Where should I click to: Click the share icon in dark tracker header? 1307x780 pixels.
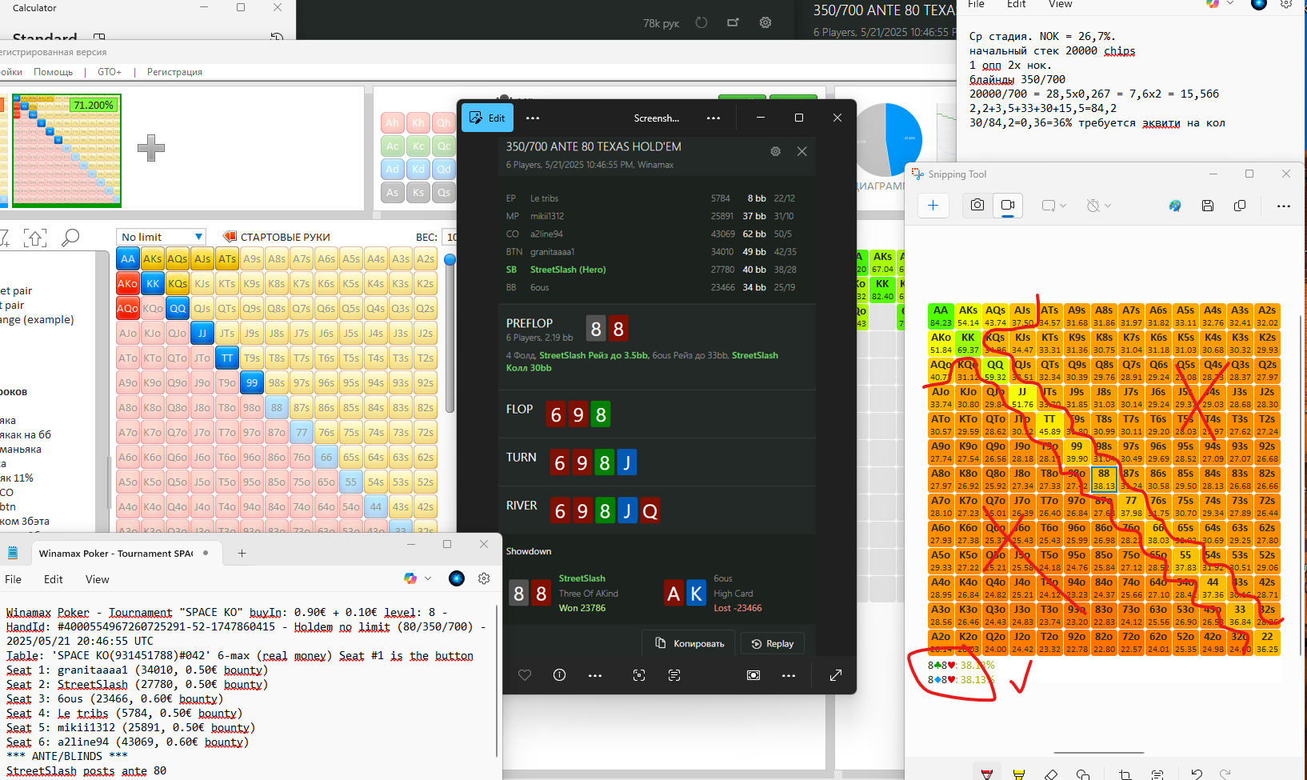[x=733, y=22]
